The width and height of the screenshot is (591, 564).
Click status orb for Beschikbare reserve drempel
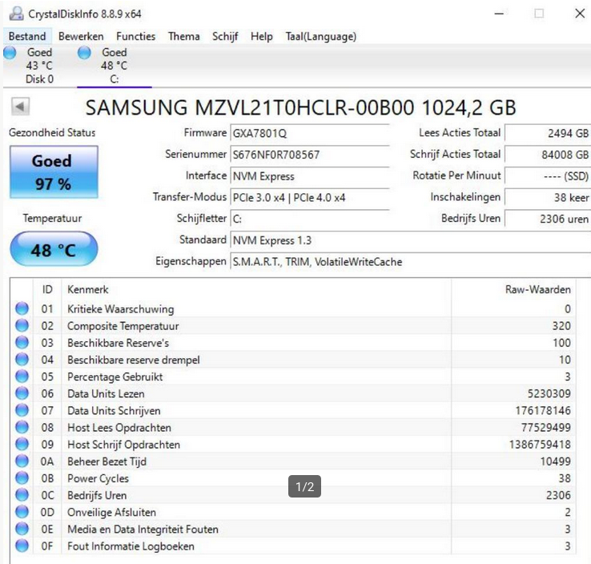click(22, 359)
